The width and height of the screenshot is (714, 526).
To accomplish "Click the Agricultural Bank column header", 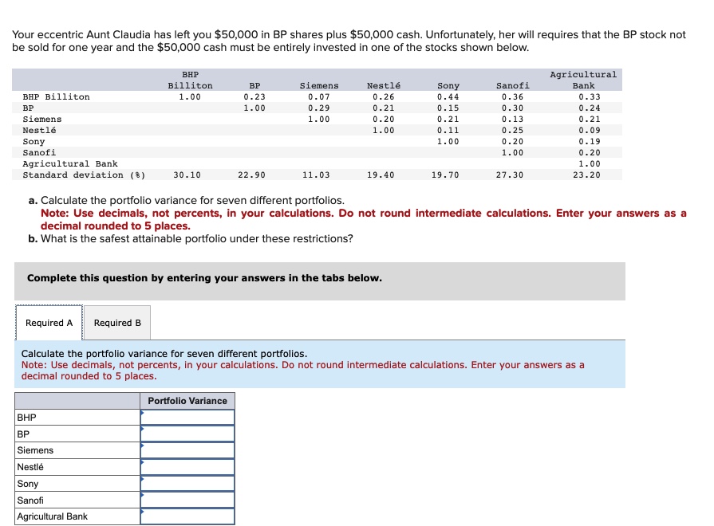I will tap(583, 80).
